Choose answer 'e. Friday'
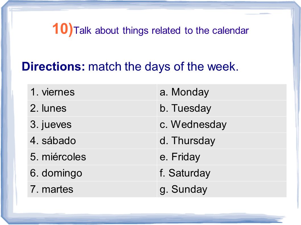 (x=222, y=157)
